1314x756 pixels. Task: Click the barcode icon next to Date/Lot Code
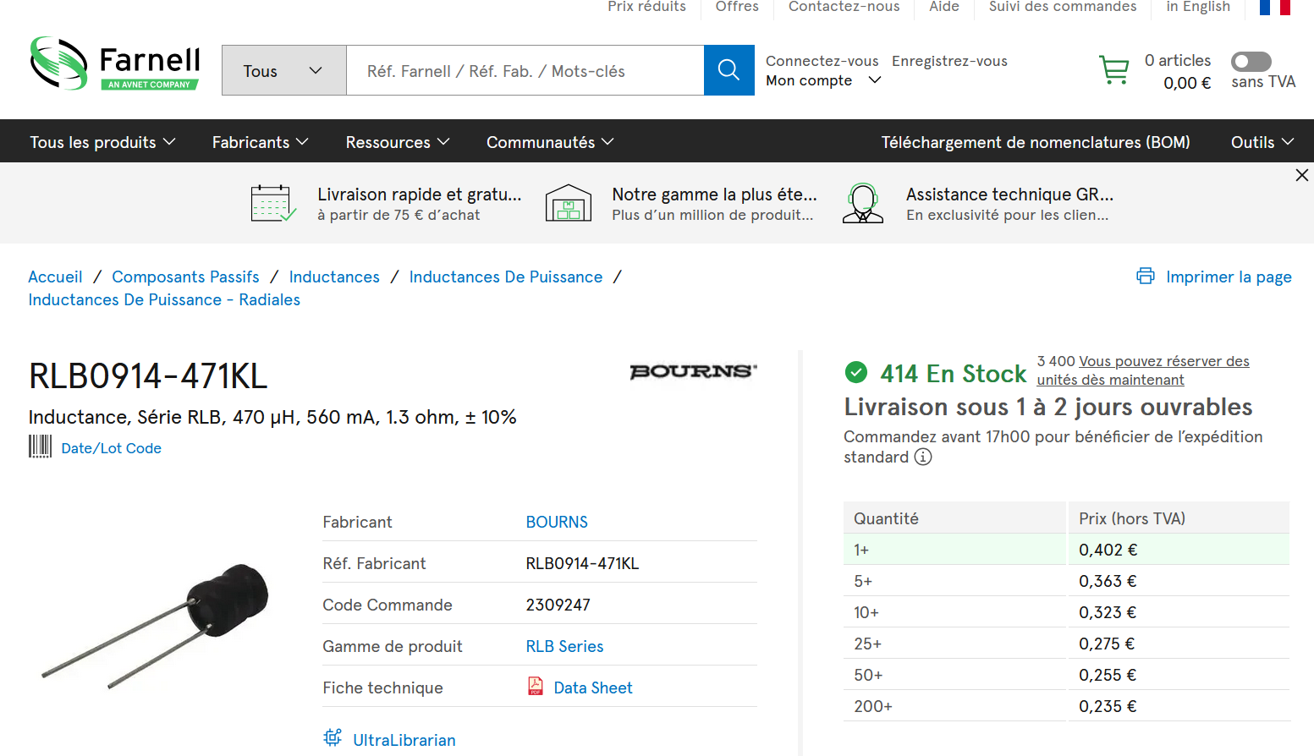(x=40, y=446)
